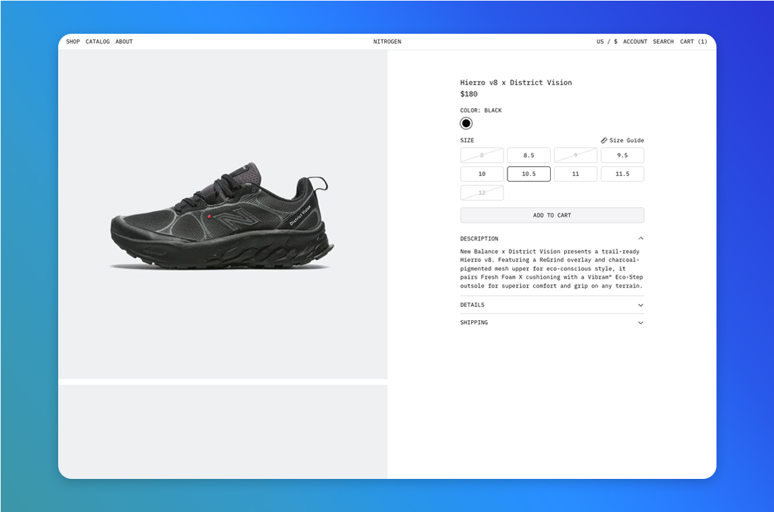Choose size 11.5
This screenshot has width=774, height=512.
[622, 174]
